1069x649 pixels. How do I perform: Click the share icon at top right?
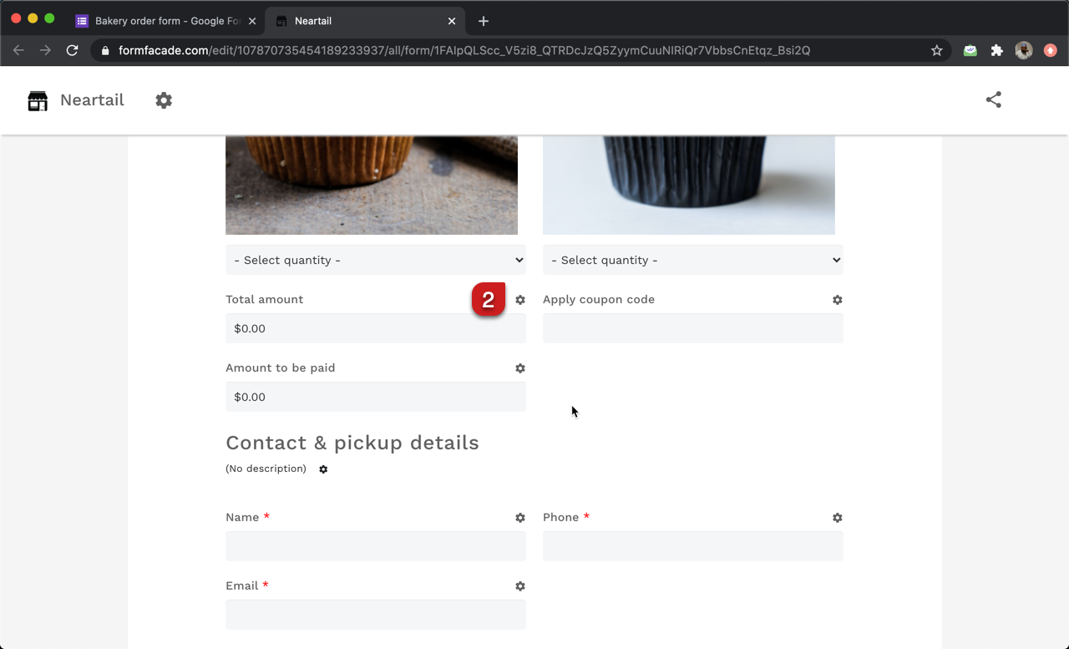pyautogui.click(x=993, y=99)
